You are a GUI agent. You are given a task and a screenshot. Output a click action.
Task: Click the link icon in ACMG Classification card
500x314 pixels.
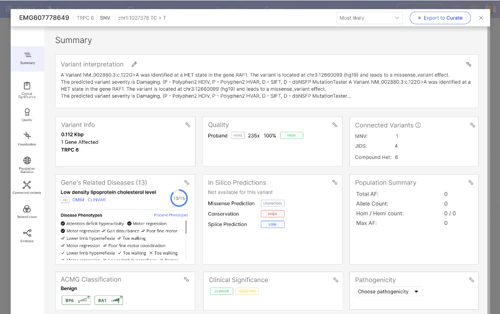point(186,280)
